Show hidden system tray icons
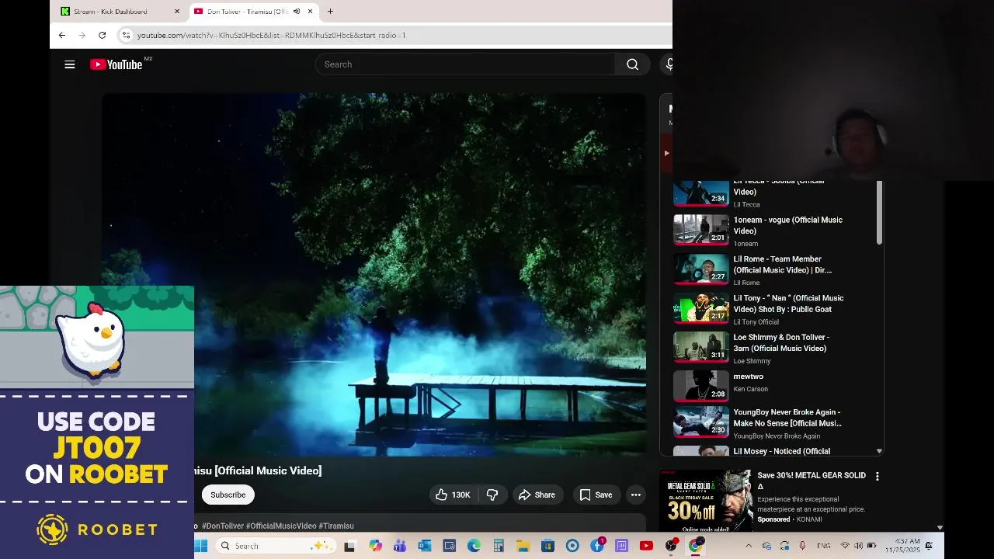Image resolution: width=994 pixels, height=559 pixels. click(749, 546)
